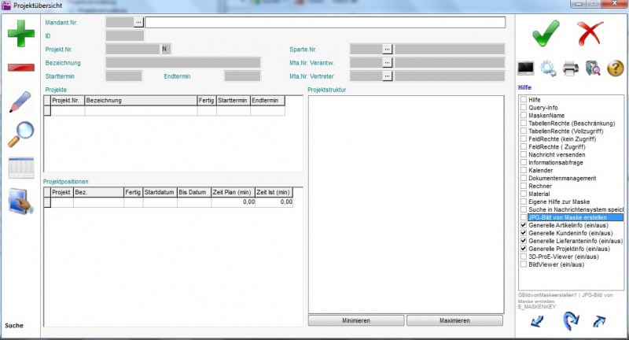Screen dimensions: 629x340
Task: Click the Minimieren button
Action: click(x=355, y=321)
